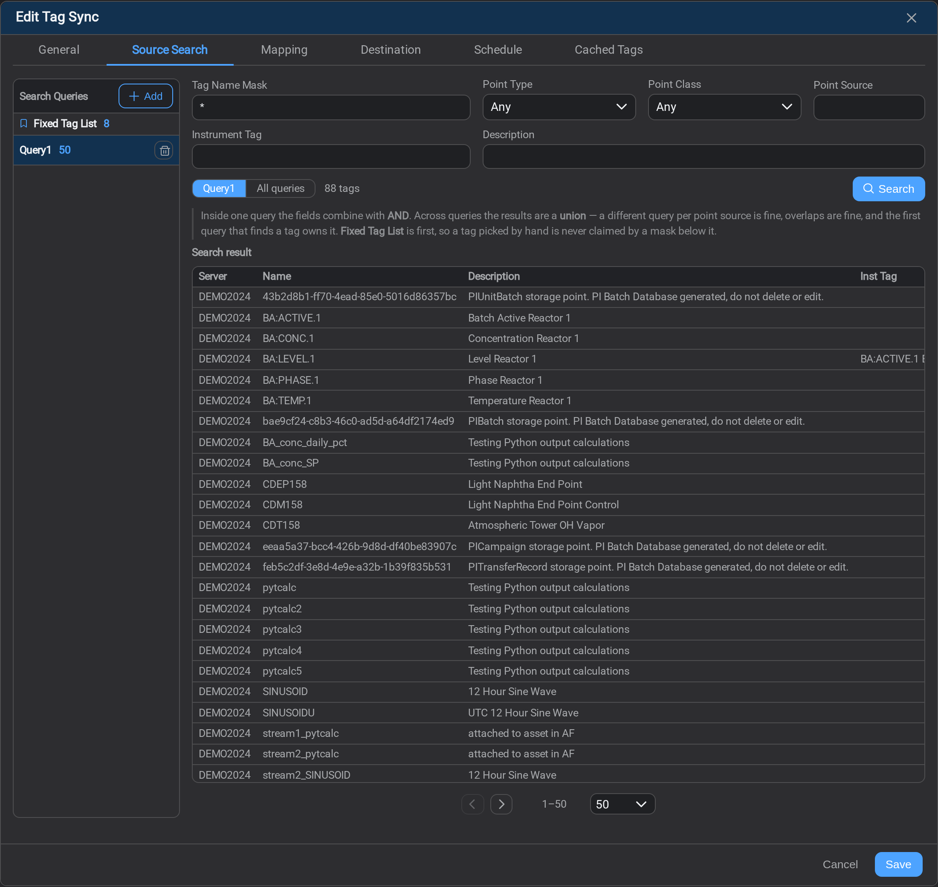The image size is (938, 887).
Task: Cancel editing the tag sync
Action: [x=840, y=864]
